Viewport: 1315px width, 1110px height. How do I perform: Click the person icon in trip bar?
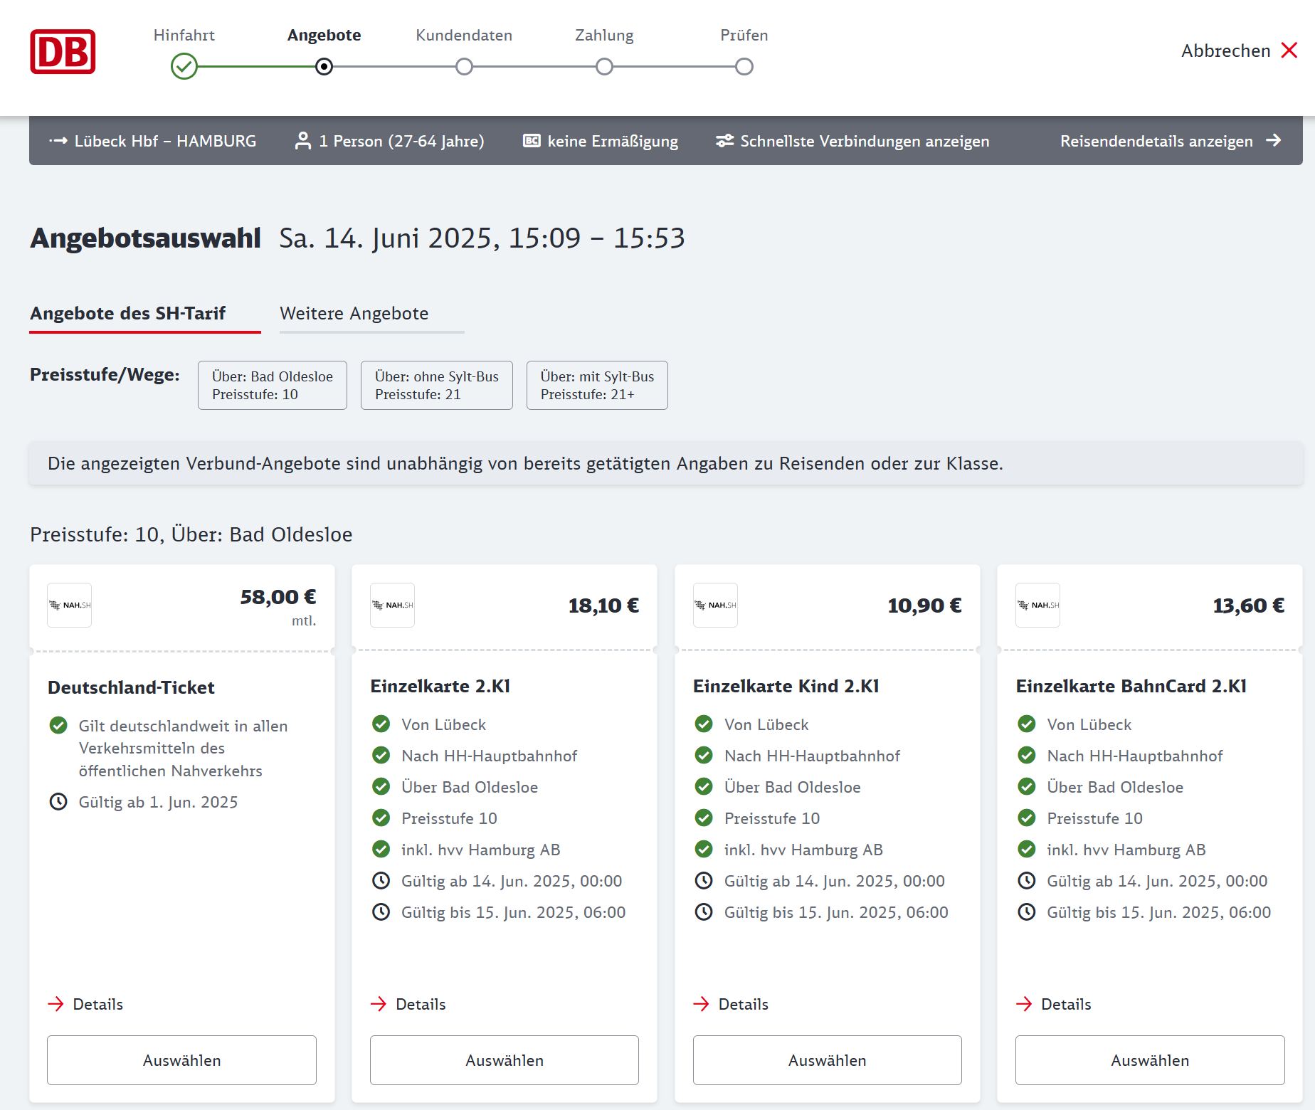(303, 141)
